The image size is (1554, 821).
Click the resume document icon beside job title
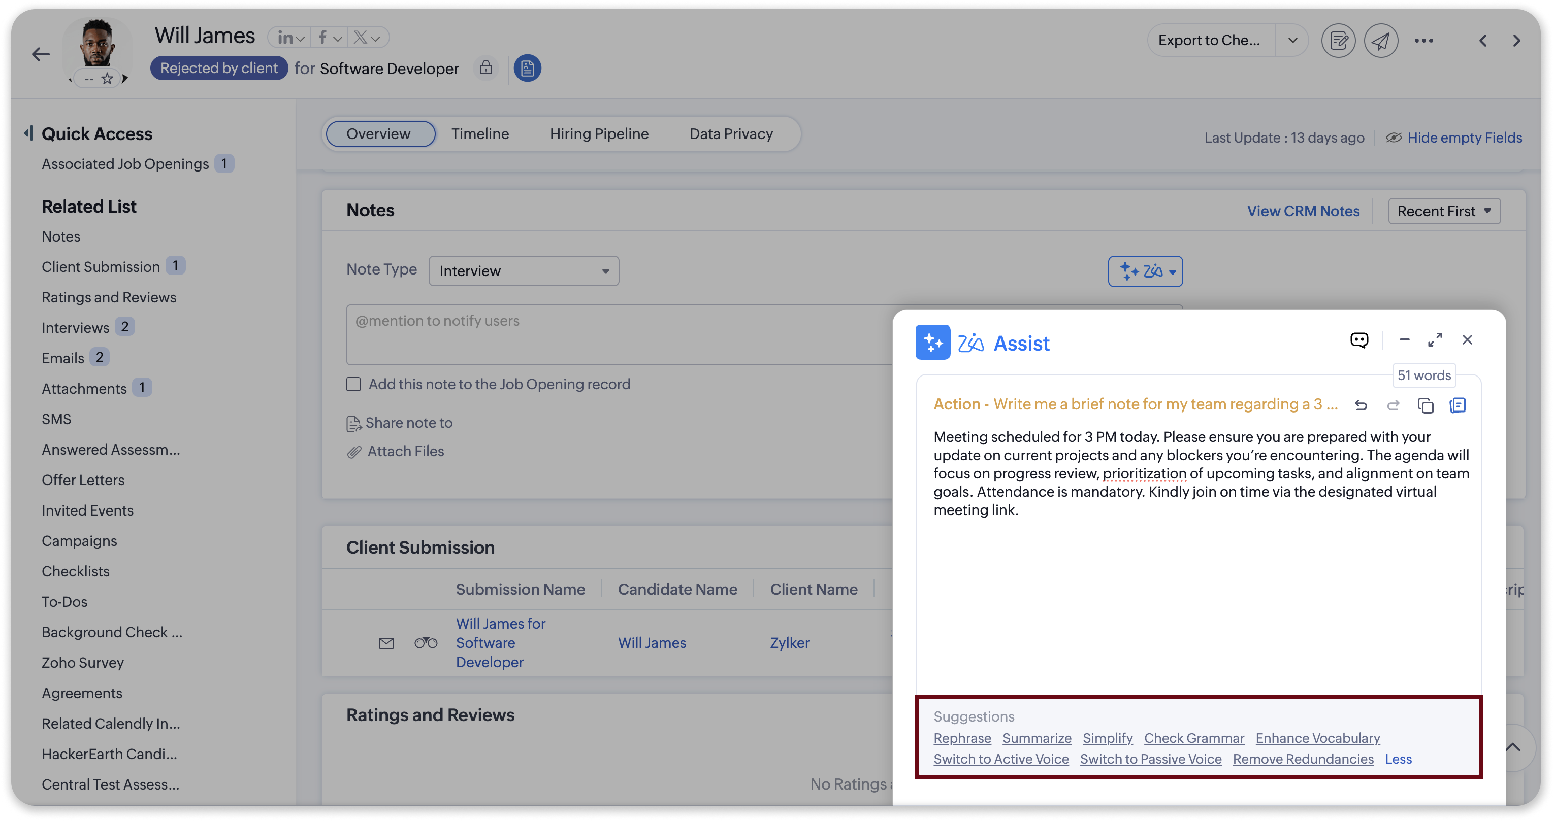click(x=527, y=69)
